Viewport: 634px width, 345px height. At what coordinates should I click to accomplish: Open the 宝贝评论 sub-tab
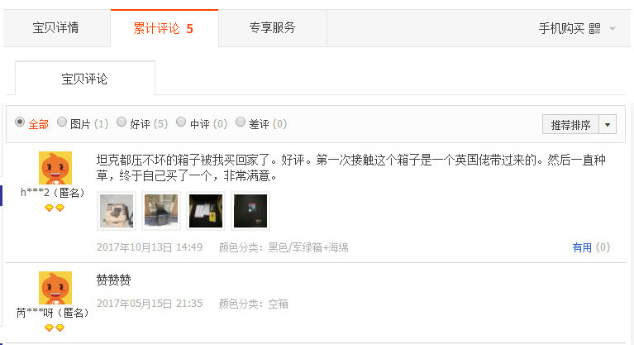[x=85, y=79]
